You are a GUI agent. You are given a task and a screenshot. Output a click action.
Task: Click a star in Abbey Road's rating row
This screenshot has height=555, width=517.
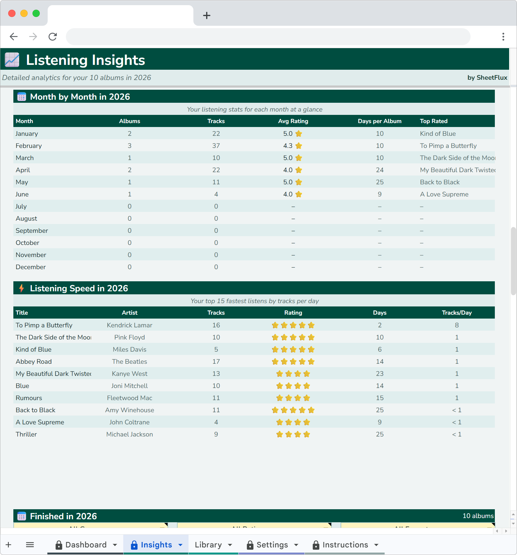click(x=293, y=361)
